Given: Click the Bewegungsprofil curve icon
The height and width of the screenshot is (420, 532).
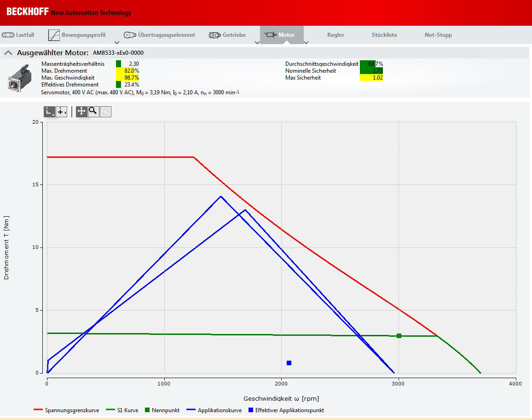Looking at the screenshot, I should tap(54, 35).
